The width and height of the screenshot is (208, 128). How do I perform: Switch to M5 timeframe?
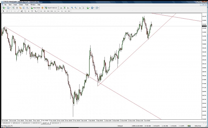pos(45,11)
